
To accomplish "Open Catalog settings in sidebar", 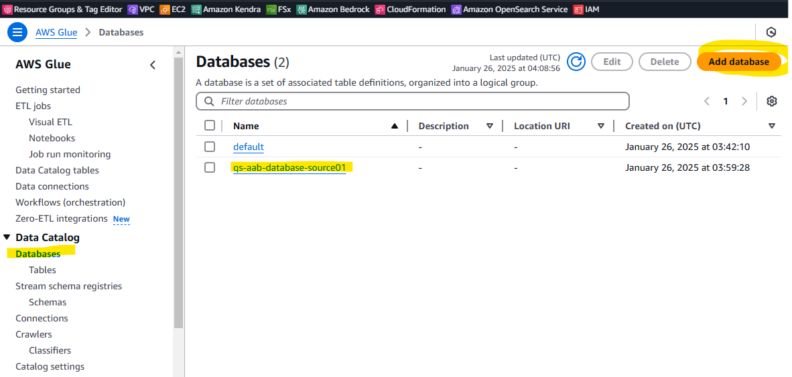I will click(x=50, y=366).
